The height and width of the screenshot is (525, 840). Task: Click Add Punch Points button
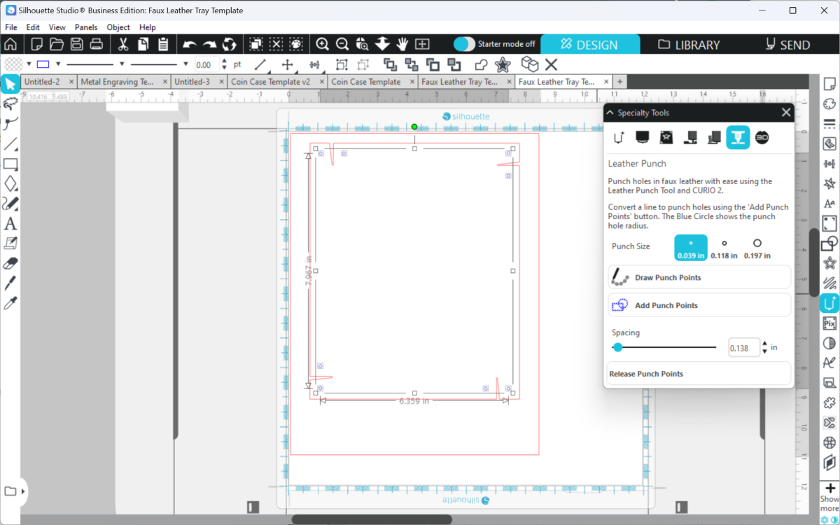(x=699, y=305)
